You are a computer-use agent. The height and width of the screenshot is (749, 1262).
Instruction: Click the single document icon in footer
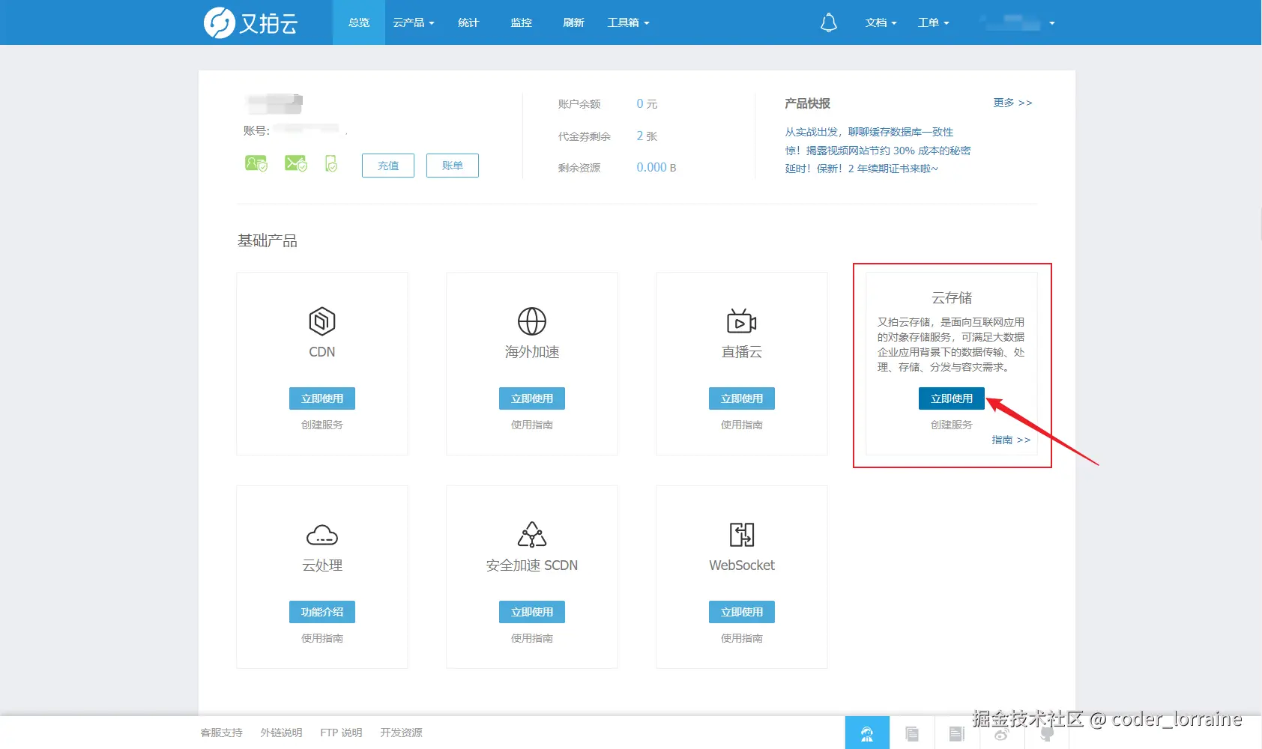[957, 734]
